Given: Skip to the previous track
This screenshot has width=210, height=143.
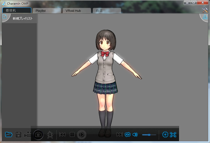Looking at the screenshot, I should (x=62, y=134).
